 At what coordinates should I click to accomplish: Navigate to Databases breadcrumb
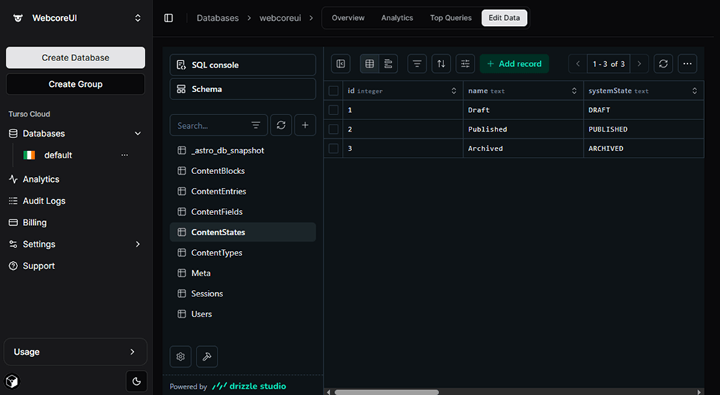(x=217, y=18)
